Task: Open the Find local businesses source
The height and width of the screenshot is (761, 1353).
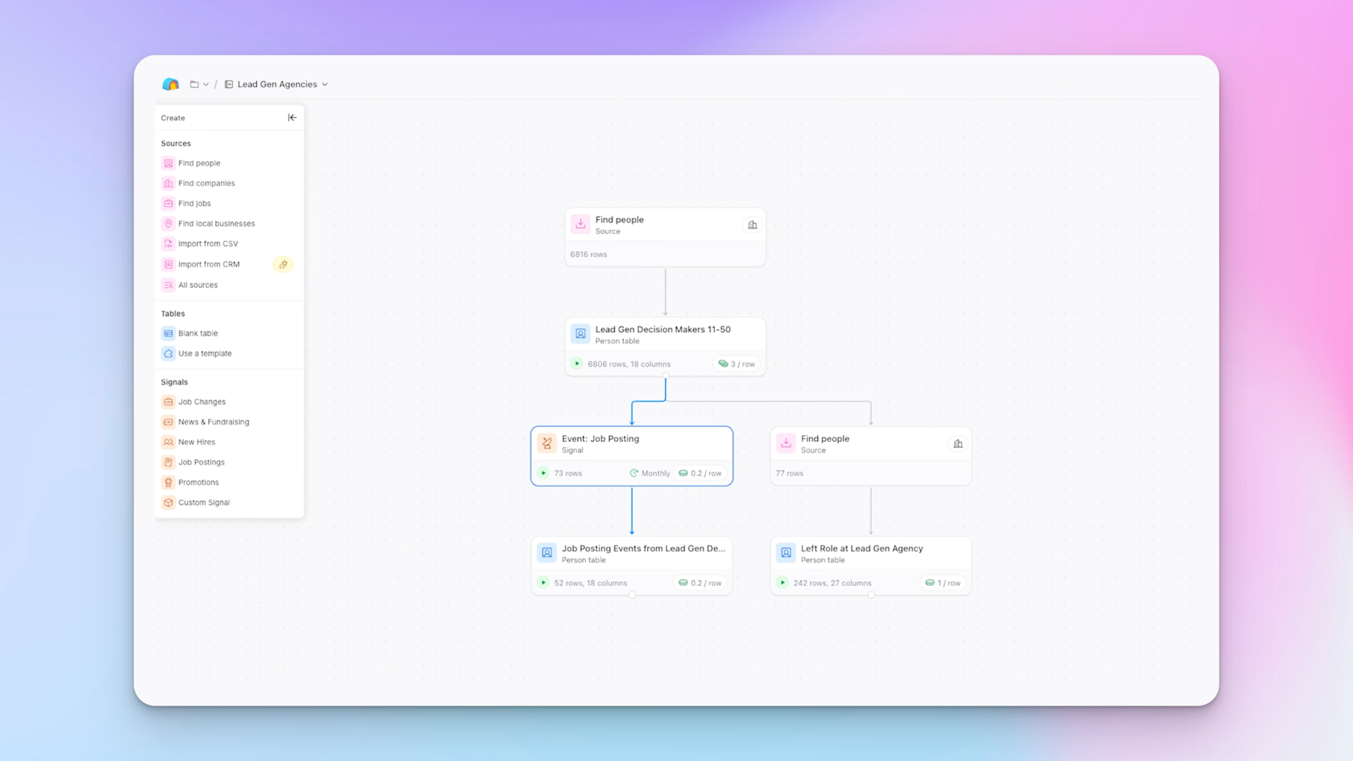Action: point(216,224)
